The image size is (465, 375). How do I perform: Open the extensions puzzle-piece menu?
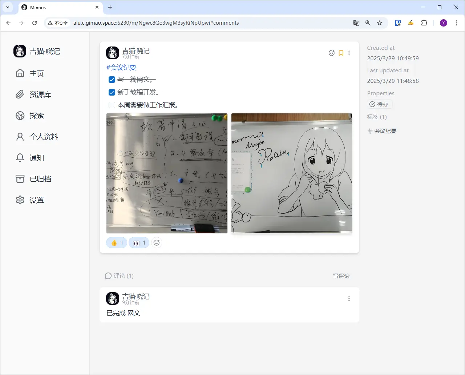pyautogui.click(x=424, y=23)
